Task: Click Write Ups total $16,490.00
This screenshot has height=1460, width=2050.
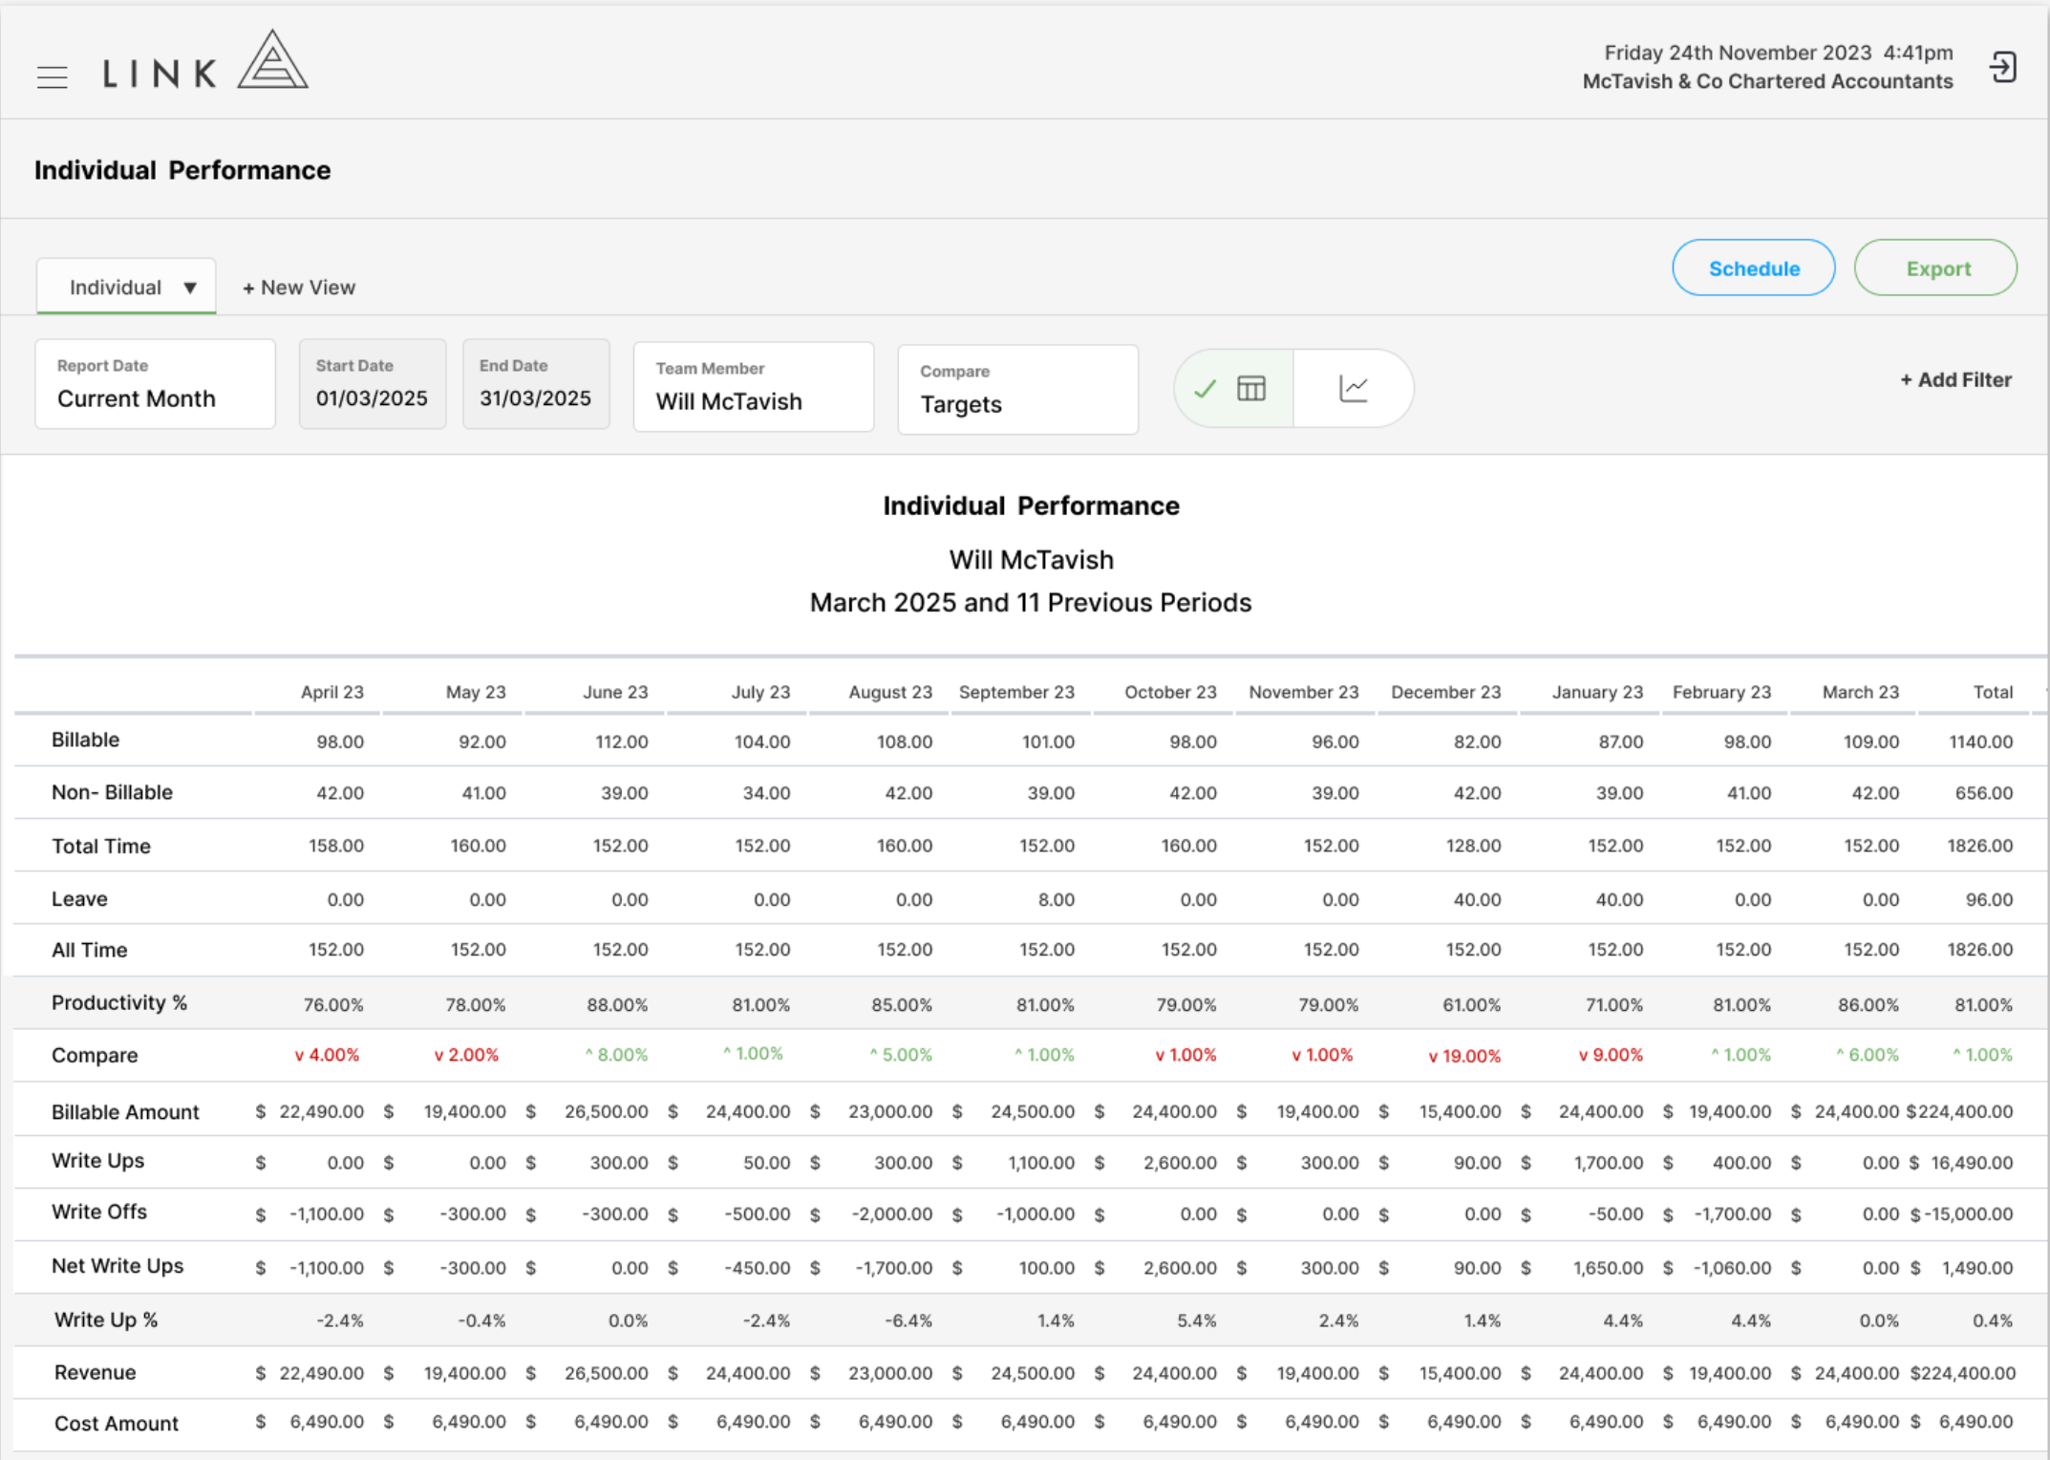Action: (1961, 1163)
